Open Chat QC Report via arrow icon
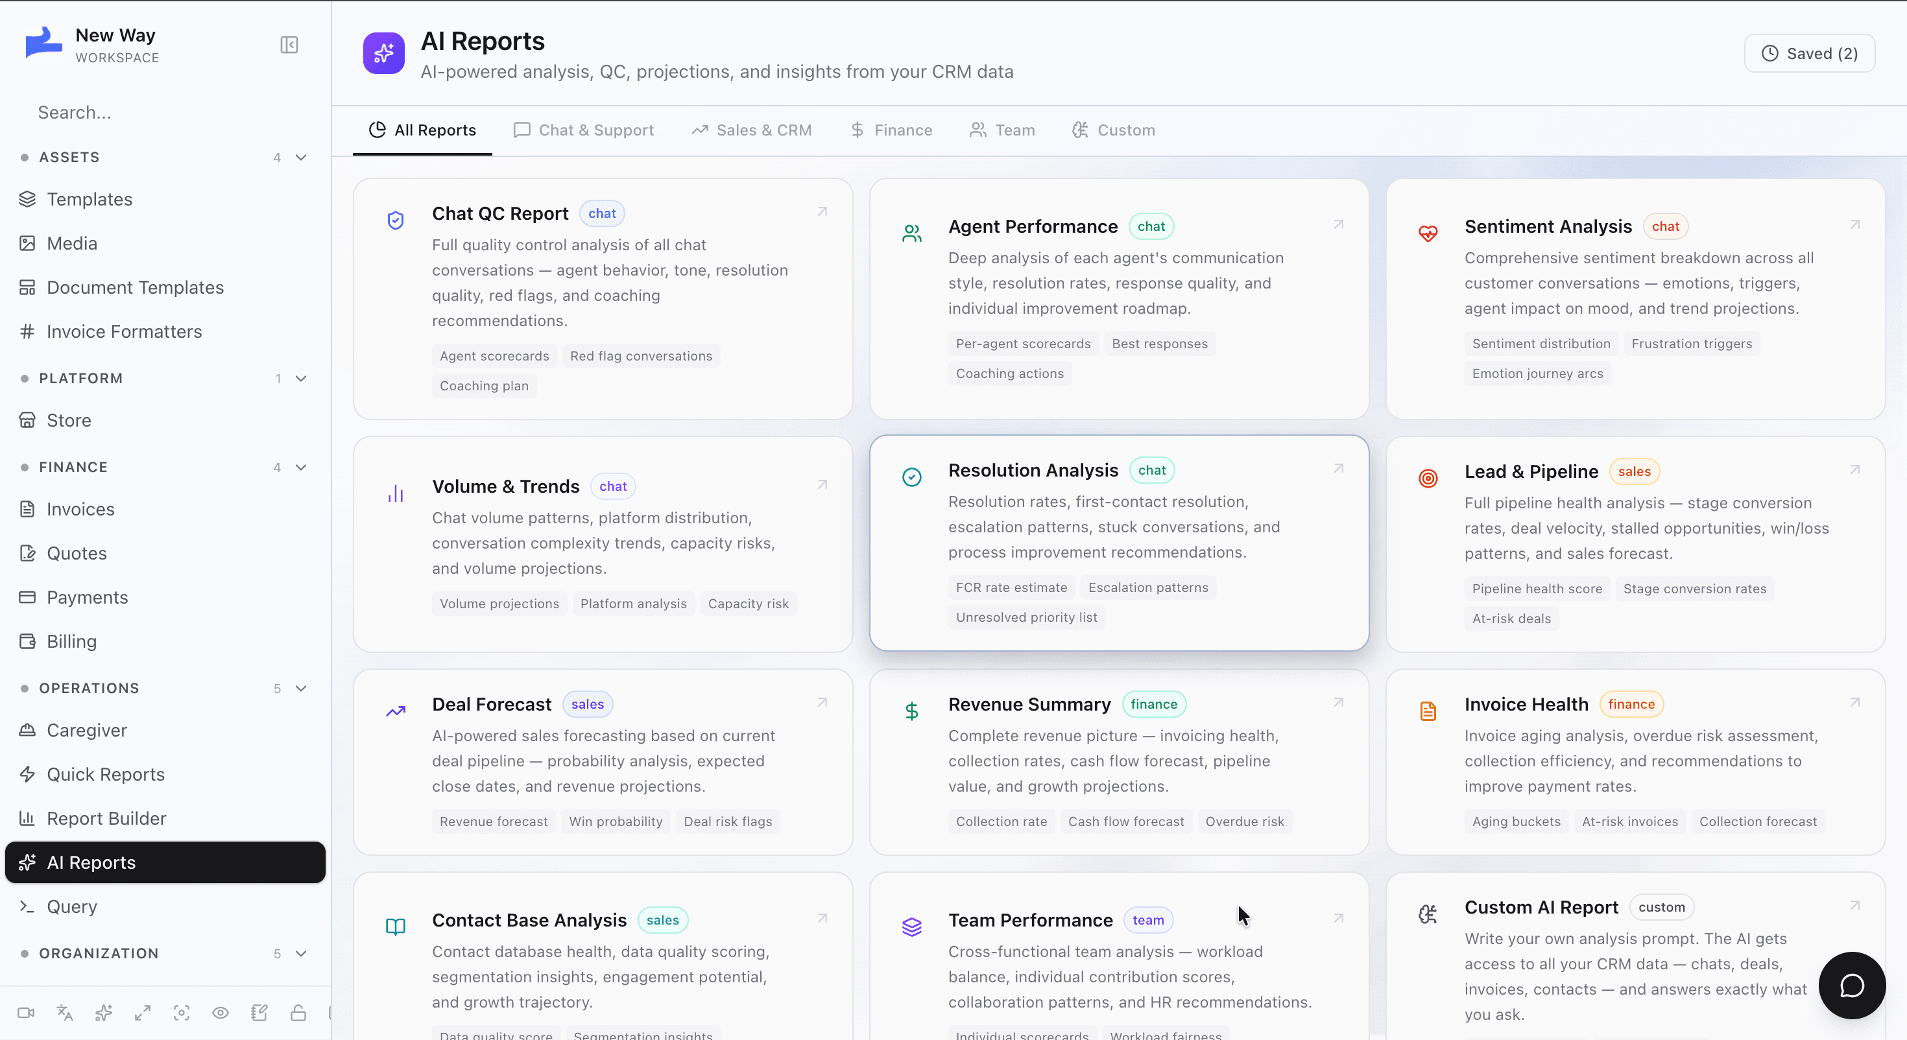Image resolution: width=1907 pixels, height=1040 pixels. 822,212
